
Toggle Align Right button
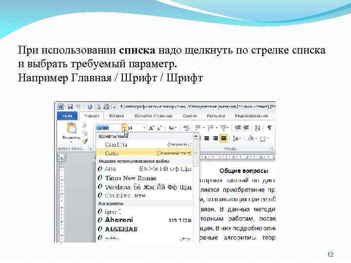click(215, 138)
